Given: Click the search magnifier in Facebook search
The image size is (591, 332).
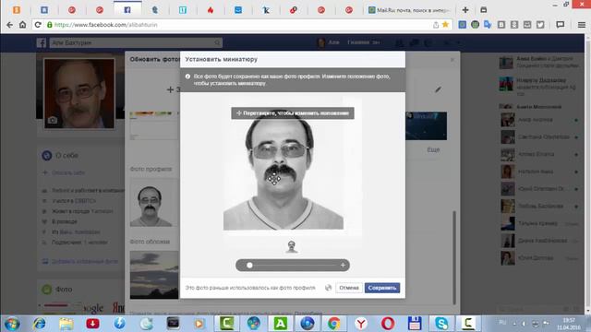Looking at the screenshot, I should pos(217,42).
